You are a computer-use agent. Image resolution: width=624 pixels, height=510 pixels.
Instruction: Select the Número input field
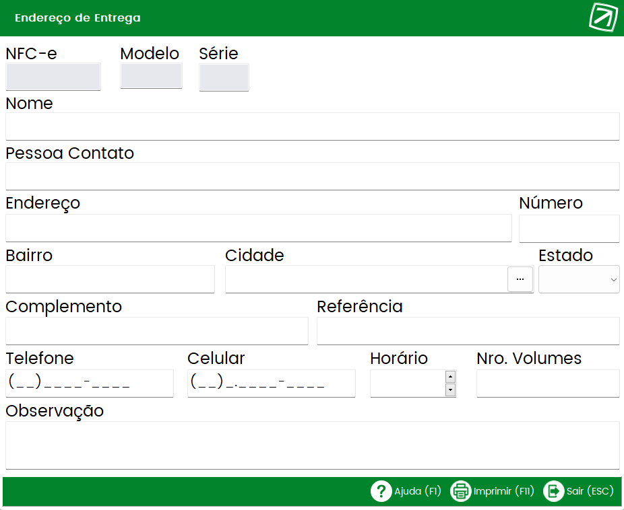click(x=569, y=228)
